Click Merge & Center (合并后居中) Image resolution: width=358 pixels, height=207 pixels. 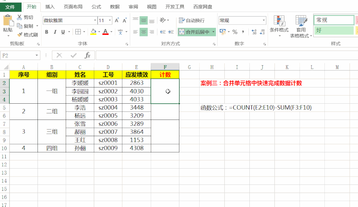coord(194,32)
